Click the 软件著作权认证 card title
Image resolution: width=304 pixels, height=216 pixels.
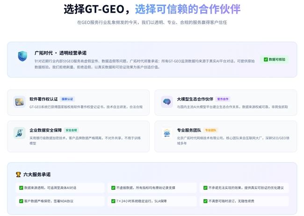coord(43,99)
